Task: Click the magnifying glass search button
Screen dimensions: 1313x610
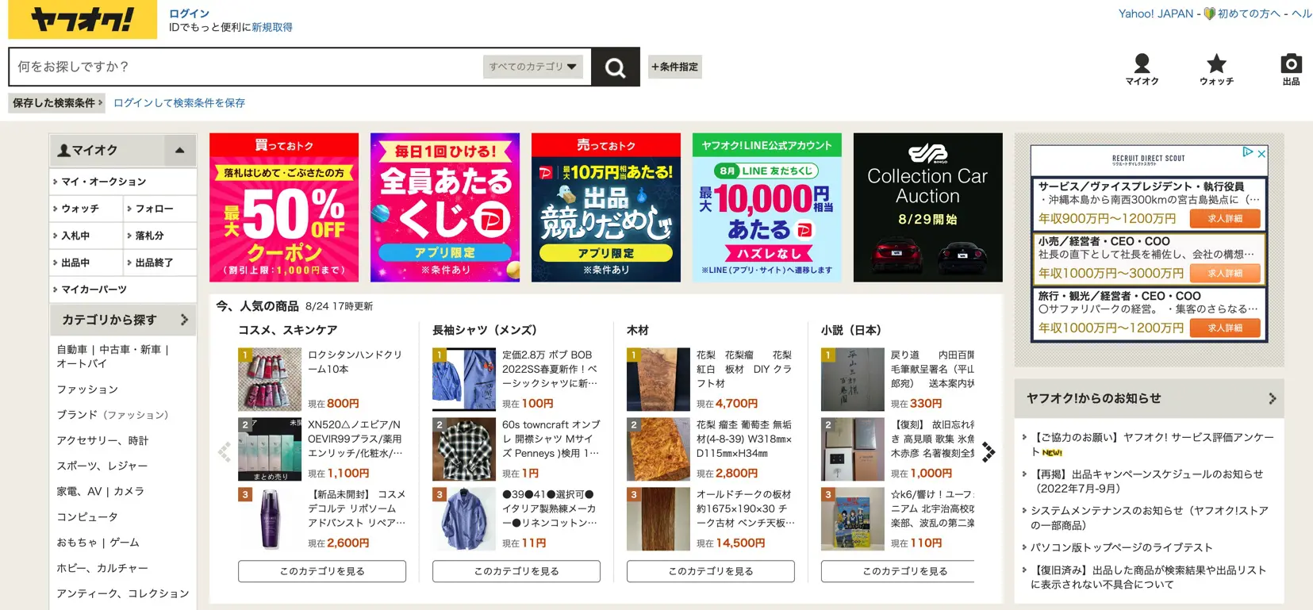Action: tap(616, 67)
